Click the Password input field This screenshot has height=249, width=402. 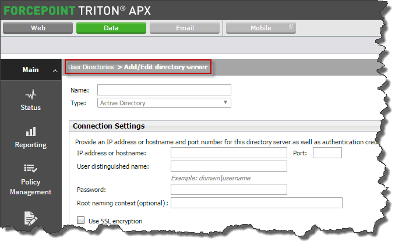(x=229, y=190)
